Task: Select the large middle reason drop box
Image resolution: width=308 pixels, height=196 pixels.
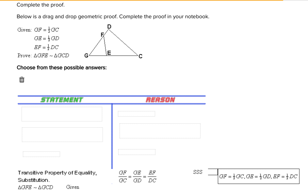Action: click(x=160, y=131)
